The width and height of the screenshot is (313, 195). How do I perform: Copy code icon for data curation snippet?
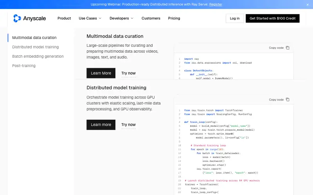pos(288,48)
